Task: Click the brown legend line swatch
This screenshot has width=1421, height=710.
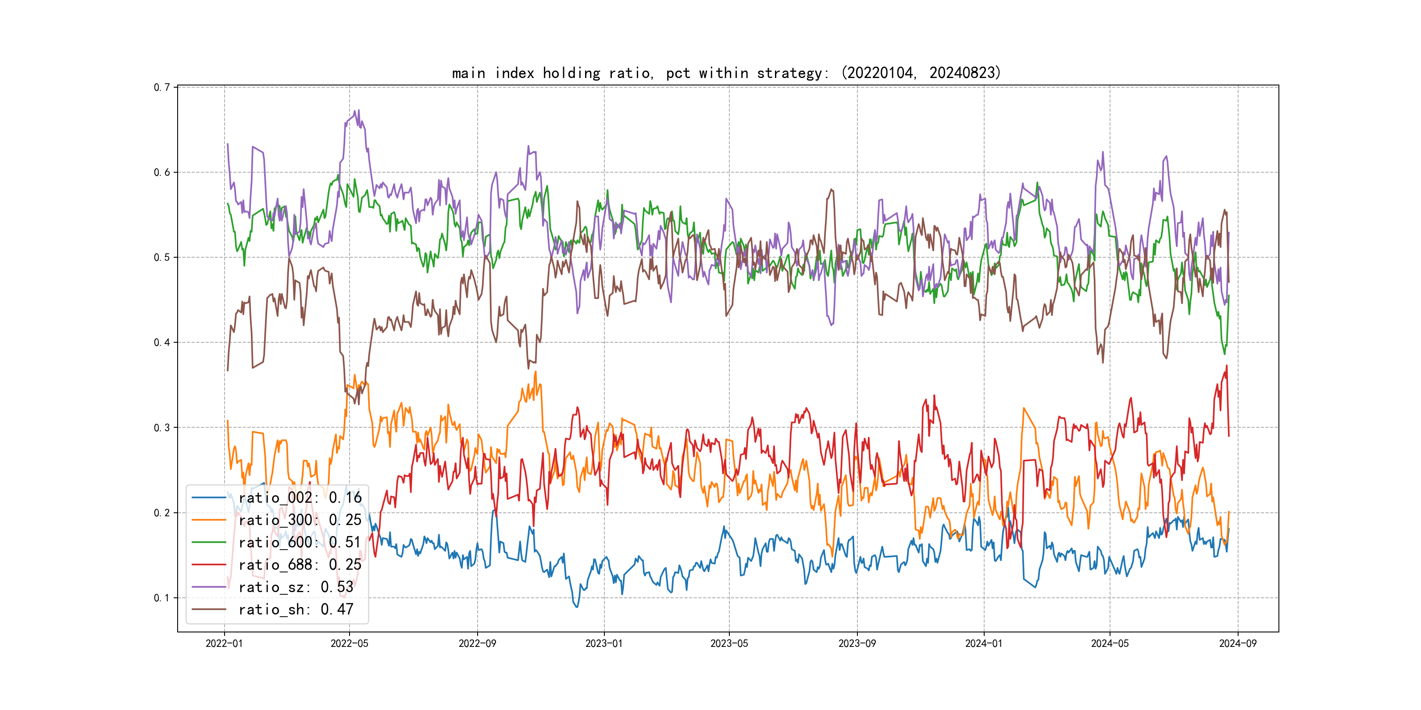Action: [208, 609]
